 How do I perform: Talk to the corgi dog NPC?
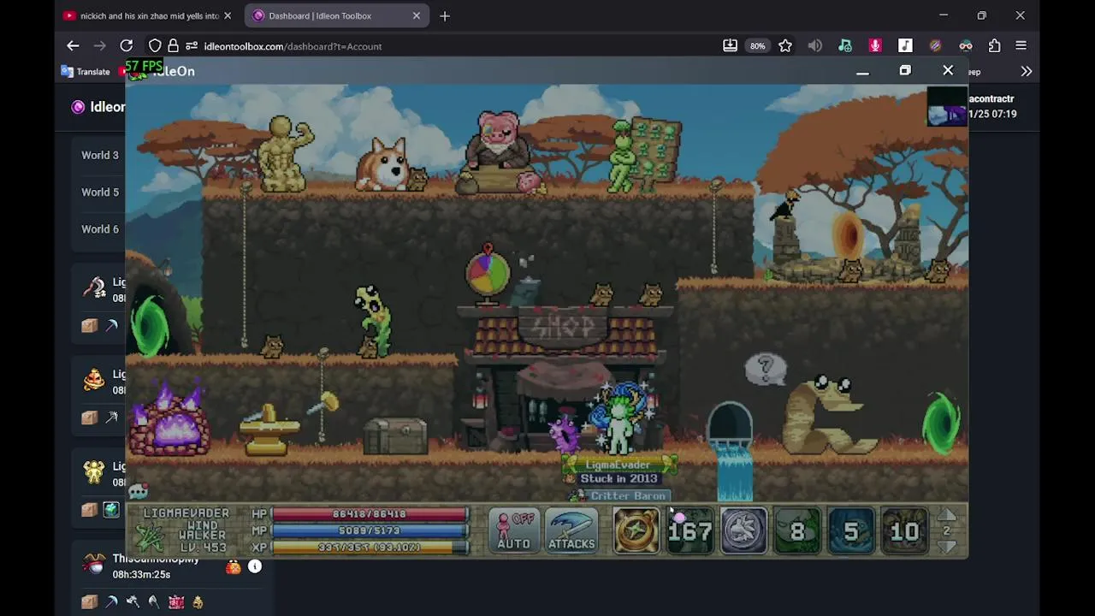tap(382, 164)
